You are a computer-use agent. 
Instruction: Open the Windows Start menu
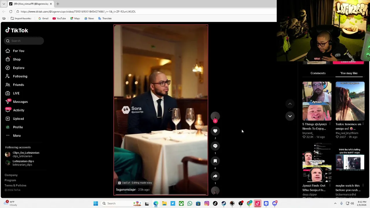click(96, 203)
